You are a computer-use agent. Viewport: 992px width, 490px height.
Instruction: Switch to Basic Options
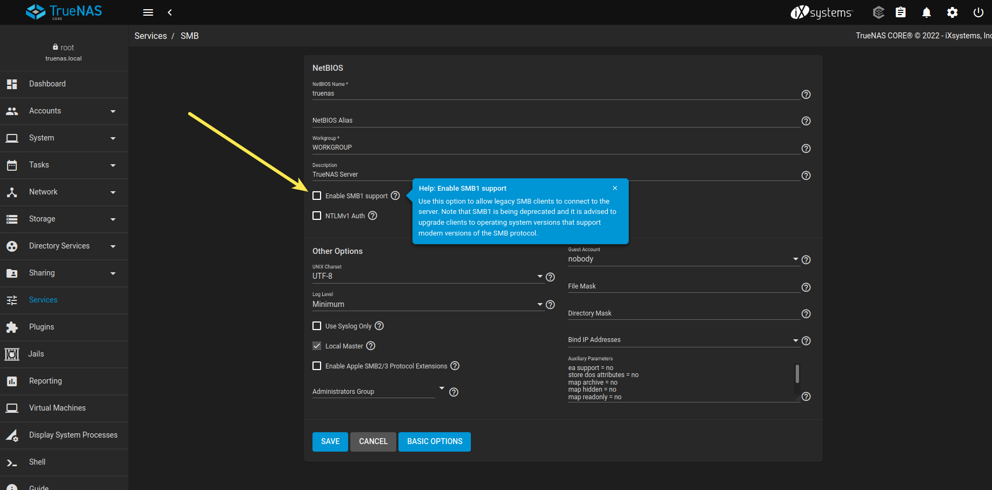click(x=435, y=441)
